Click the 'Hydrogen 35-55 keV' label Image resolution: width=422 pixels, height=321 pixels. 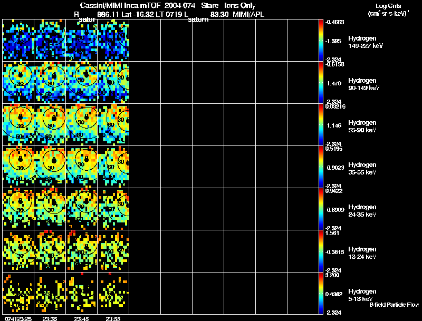tap(362, 169)
